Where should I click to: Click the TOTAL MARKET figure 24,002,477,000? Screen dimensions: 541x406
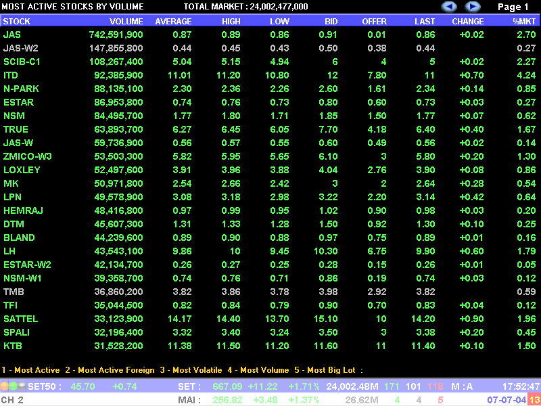point(279,7)
